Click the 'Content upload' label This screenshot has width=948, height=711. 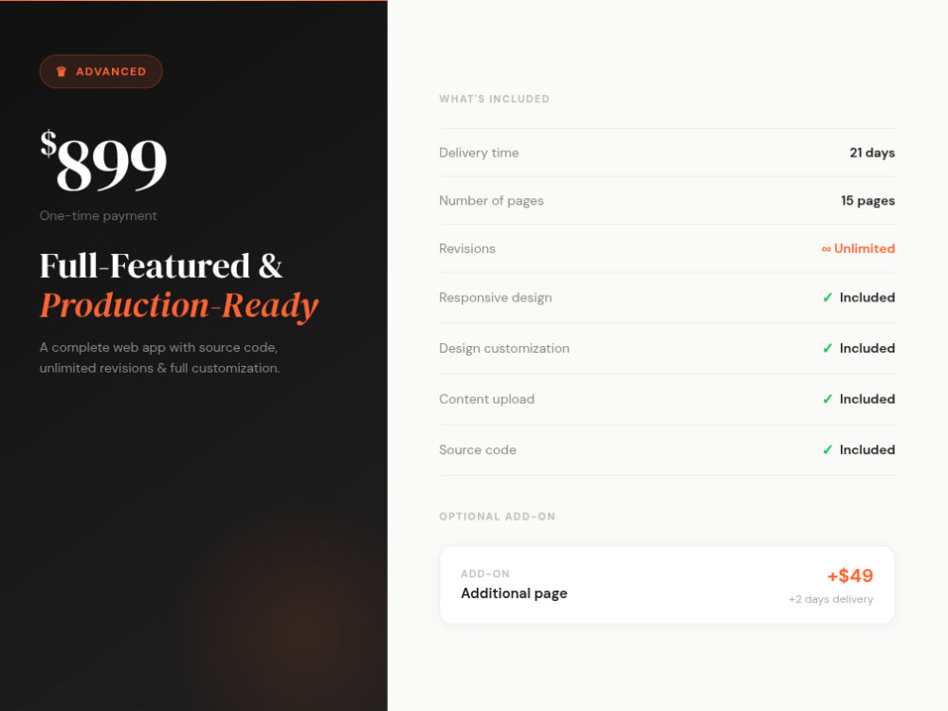pos(486,399)
